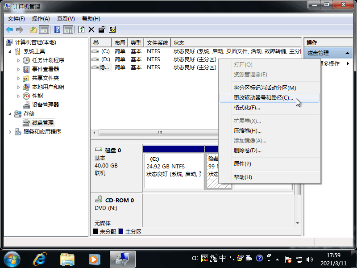Choose 更改驱动器号和路径(C)... from context menu
Viewport: 357px width, 268px height.
[x=263, y=98]
